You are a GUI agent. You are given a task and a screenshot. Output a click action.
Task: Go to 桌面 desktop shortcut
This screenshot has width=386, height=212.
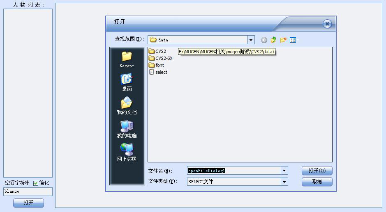[127, 82]
